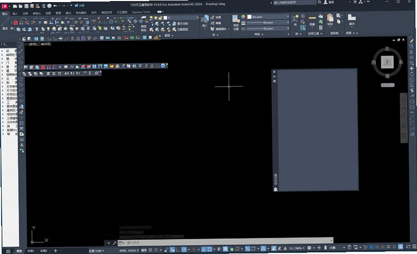Open the annotation scale 1:1 / 100% dropdown
Screen dimensions: 417x254
(x=297, y=248)
